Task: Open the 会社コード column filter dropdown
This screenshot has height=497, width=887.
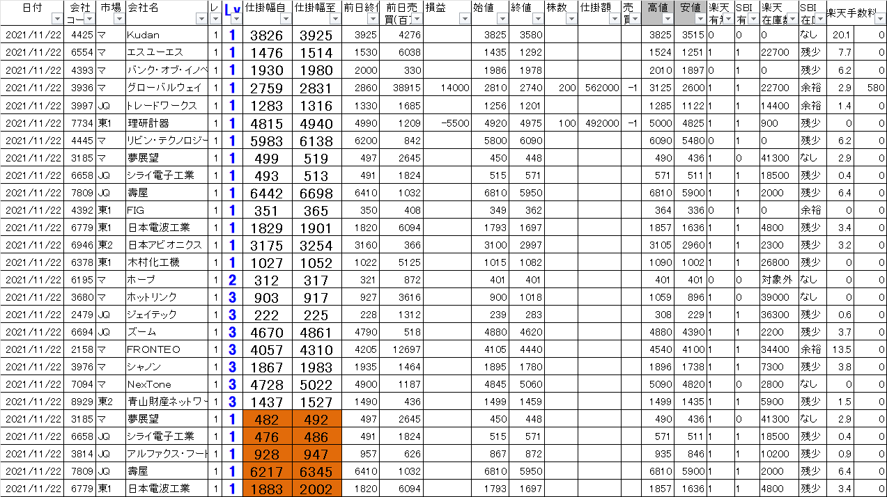Action: pyautogui.click(x=90, y=19)
